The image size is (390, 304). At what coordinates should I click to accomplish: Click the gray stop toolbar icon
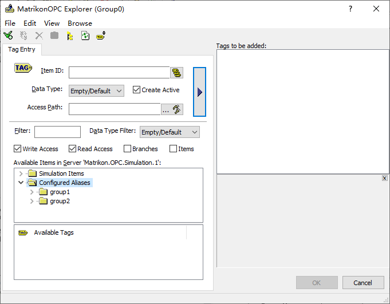point(54,35)
